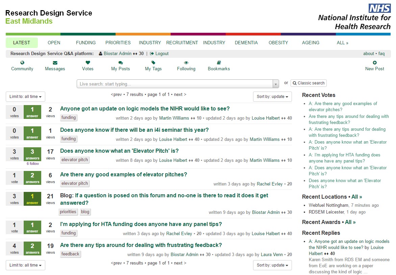396x275 pixels.
Task: Open the ALL » topics tab
Action: (x=342, y=43)
